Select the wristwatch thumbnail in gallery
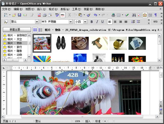164x124 pixels. click(118, 43)
